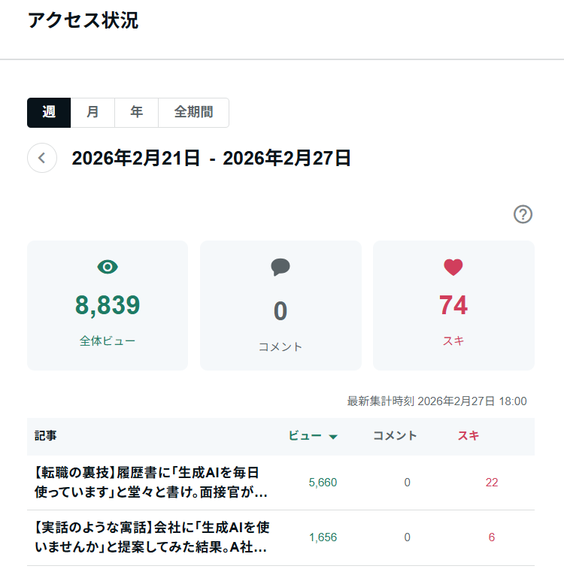
Task: Click the 0 comments summary card
Action: point(280,305)
